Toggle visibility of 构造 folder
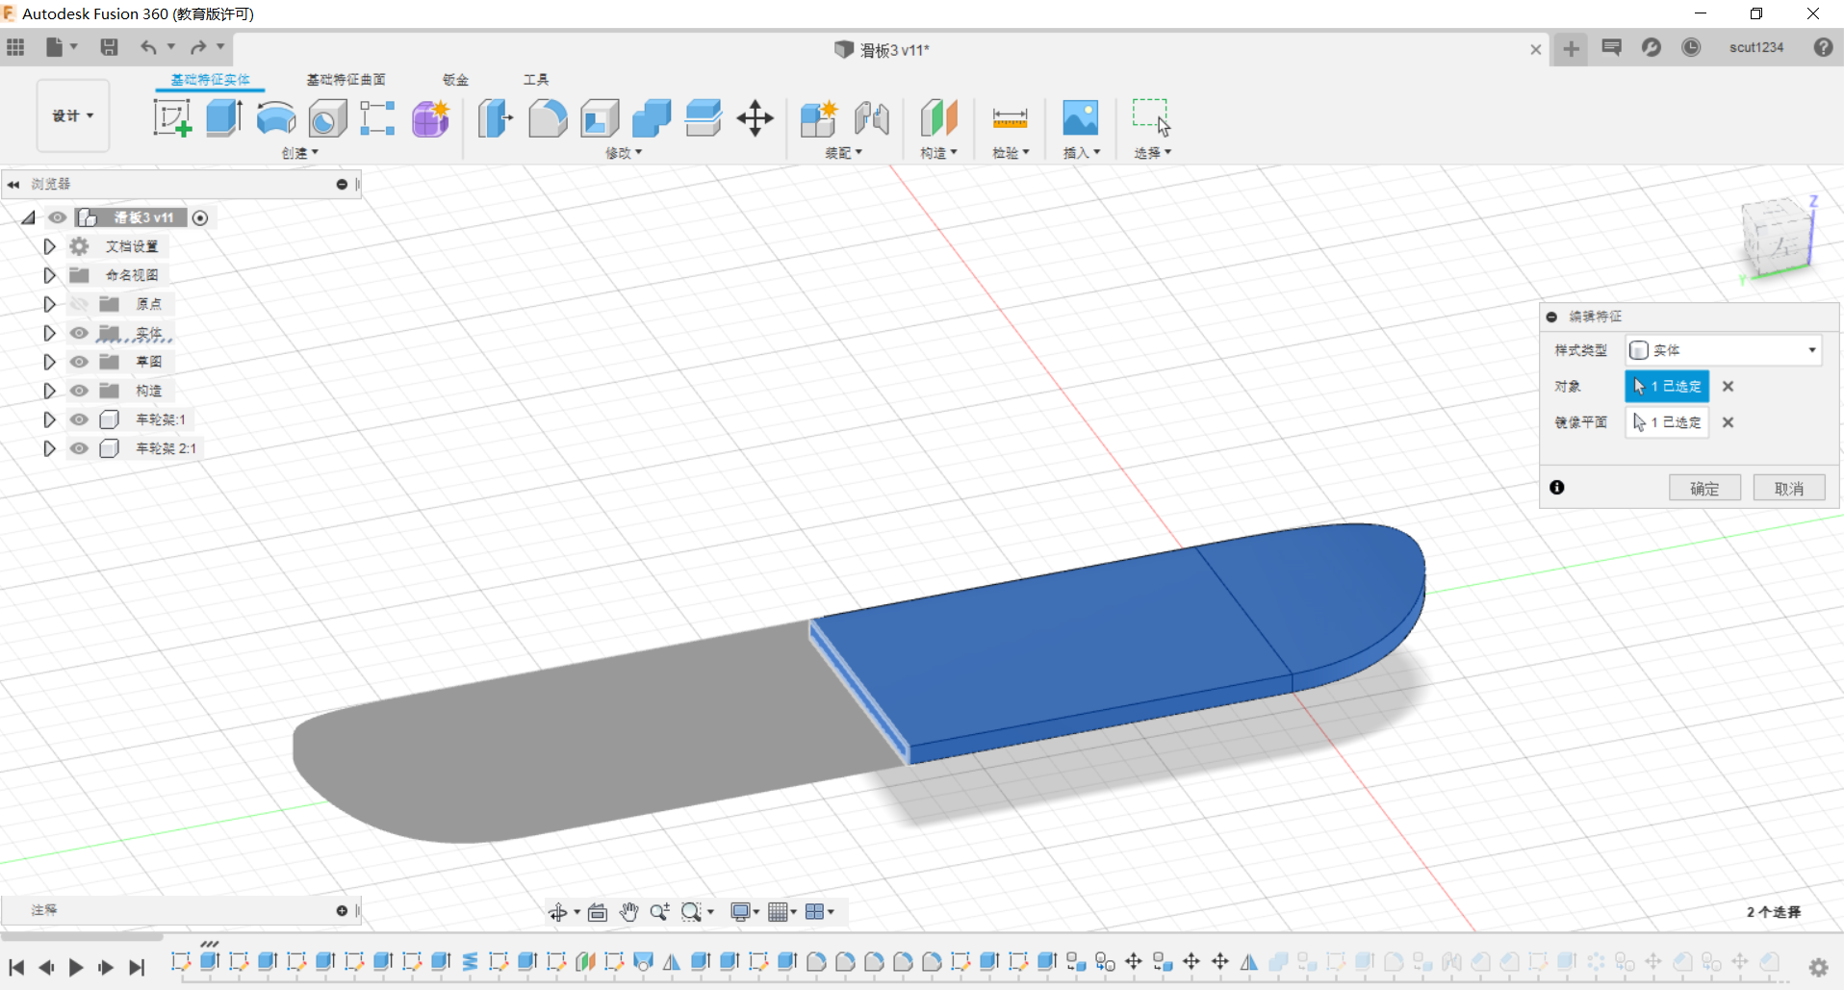 tap(79, 391)
